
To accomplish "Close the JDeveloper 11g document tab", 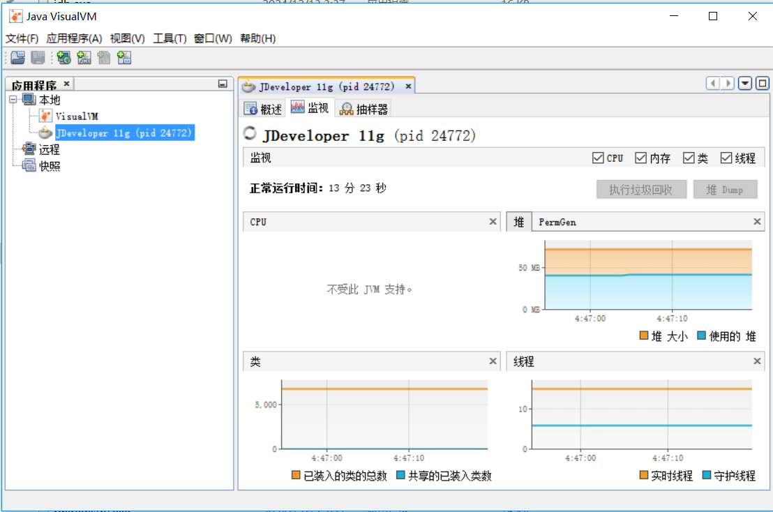I will click(408, 86).
